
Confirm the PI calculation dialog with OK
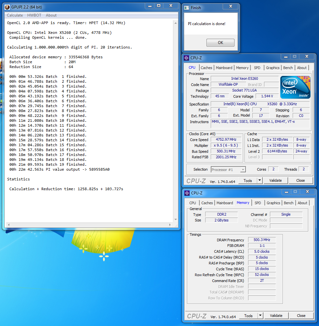[220, 43]
